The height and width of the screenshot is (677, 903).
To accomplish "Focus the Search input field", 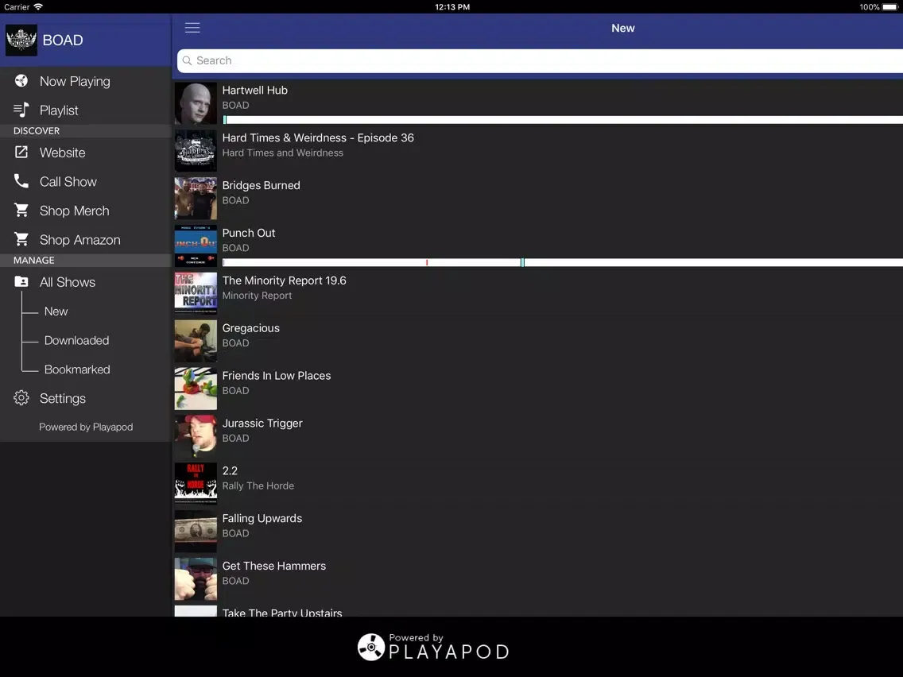I will tap(541, 60).
